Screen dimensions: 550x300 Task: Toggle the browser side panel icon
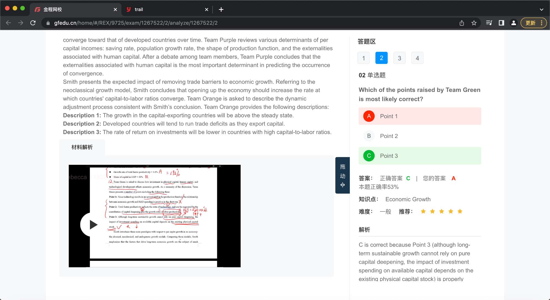[x=501, y=23]
